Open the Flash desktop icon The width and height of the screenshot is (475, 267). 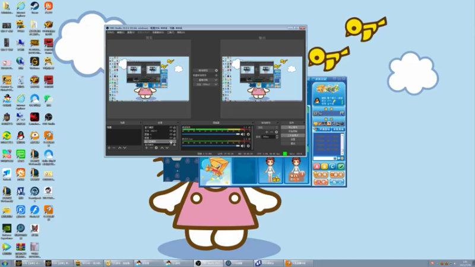34,211
